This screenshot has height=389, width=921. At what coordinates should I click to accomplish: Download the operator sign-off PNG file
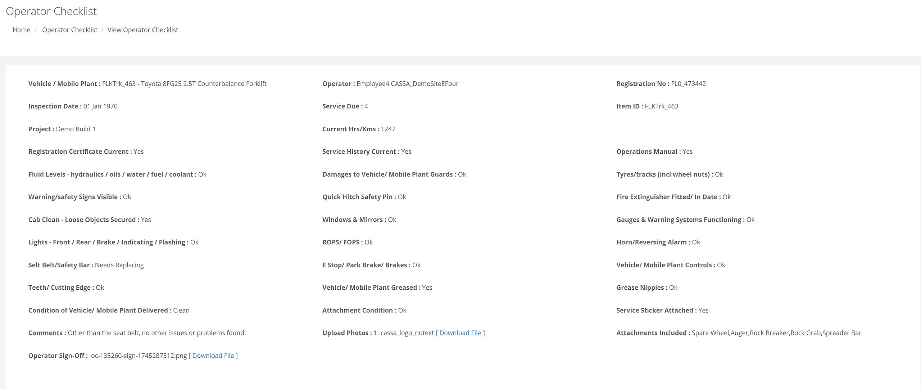pyautogui.click(x=213, y=356)
